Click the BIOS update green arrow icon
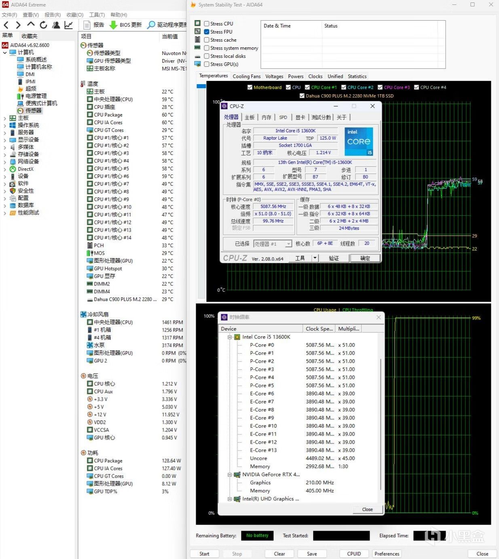Screen dimensions: 499x559 coord(113,25)
